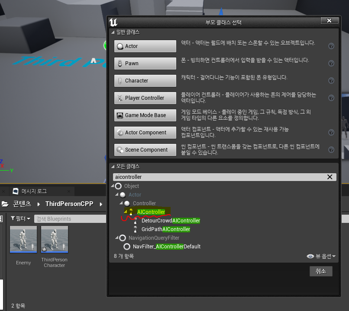349x311 pixels.
Task: Collapse the 일반 클래스 section
Action: click(x=113, y=32)
